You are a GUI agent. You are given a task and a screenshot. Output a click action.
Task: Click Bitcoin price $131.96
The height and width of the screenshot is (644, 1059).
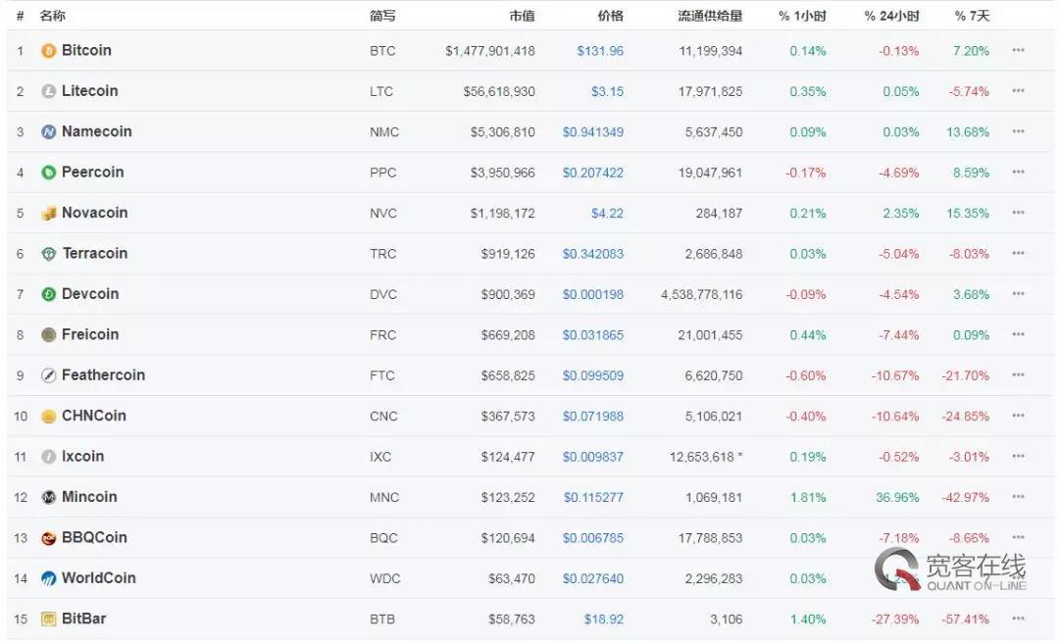click(x=600, y=51)
